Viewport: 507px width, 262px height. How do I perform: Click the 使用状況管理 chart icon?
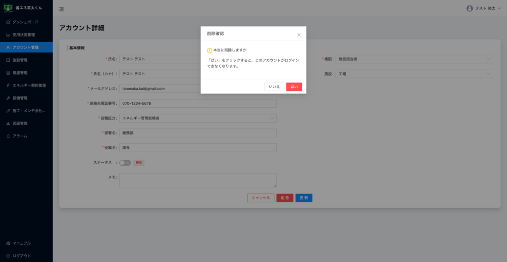pos(8,35)
